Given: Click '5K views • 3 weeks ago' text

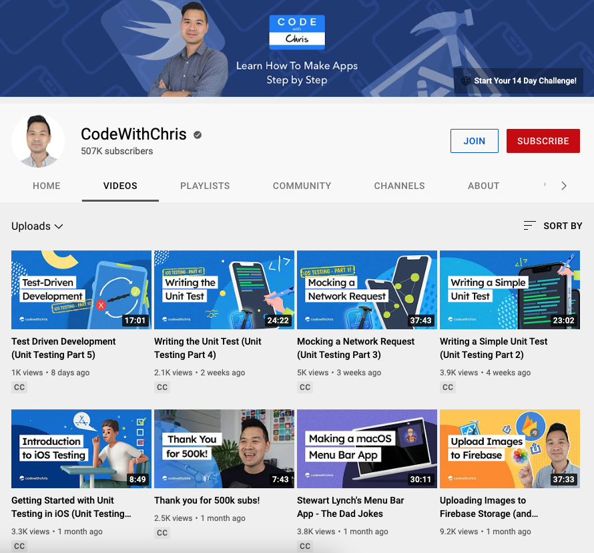Looking at the screenshot, I should [x=339, y=373].
